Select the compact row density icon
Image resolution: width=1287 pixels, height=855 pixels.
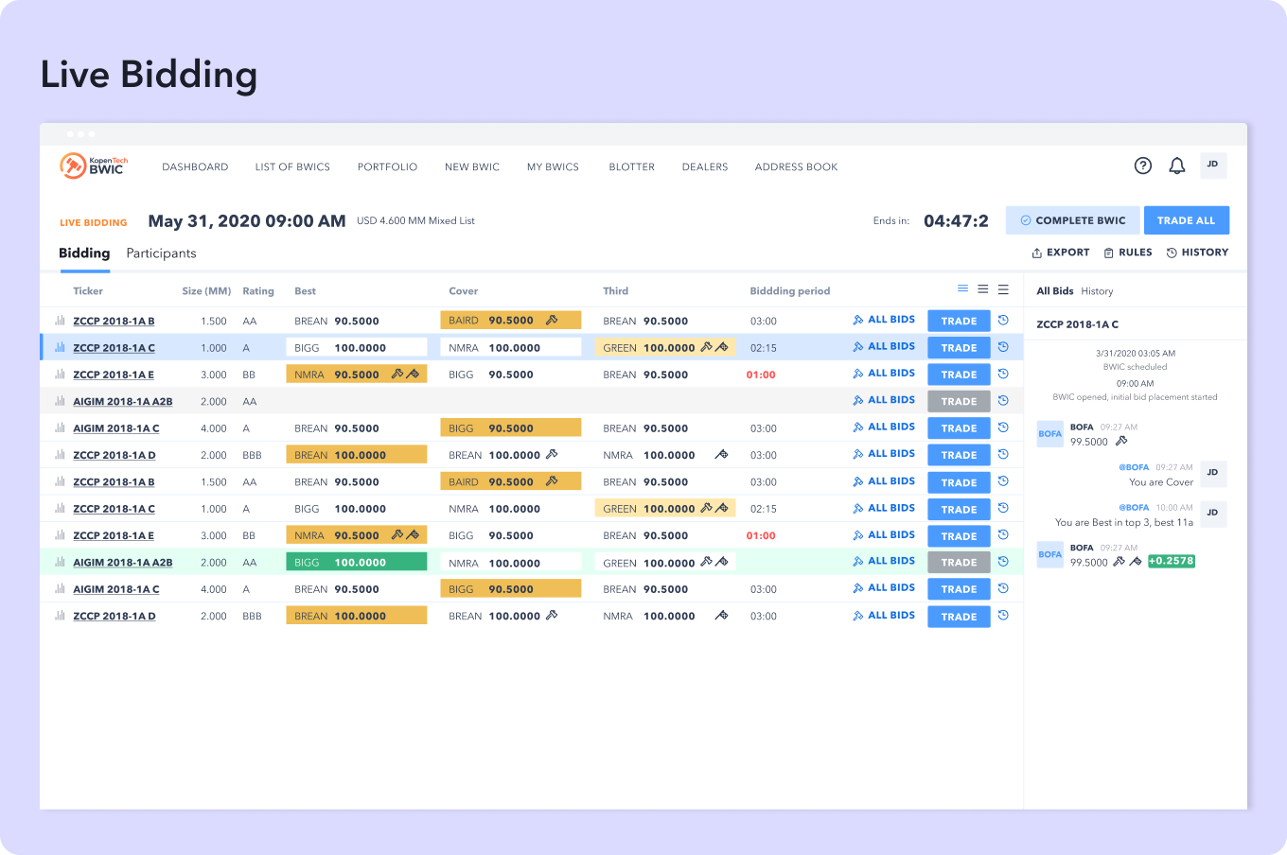(963, 289)
